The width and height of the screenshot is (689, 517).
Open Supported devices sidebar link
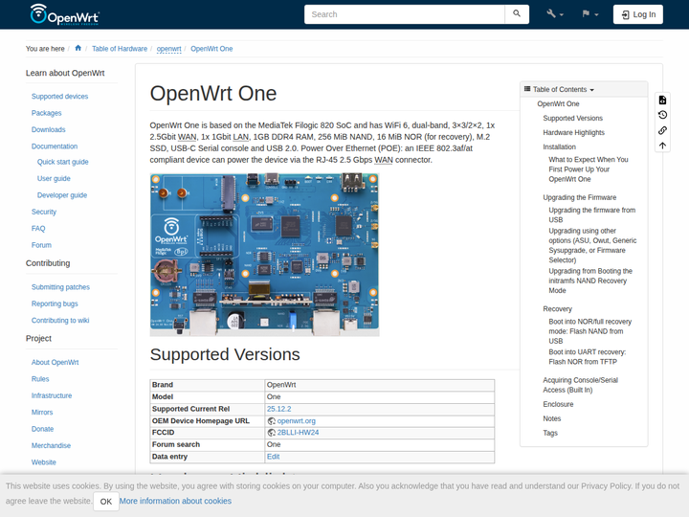click(x=59, y=97)
